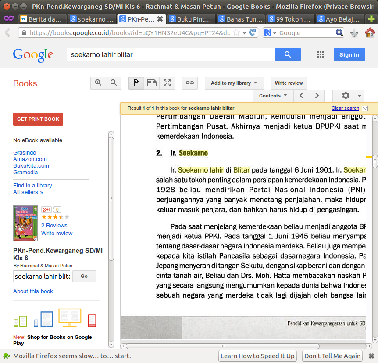The width and height of the screenshot is (378, 363).
Task: Open the URL history dropdown arrow
Action: tap(244, 33)
